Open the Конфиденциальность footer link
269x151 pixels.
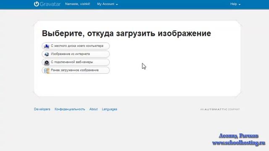coord(70,109)
